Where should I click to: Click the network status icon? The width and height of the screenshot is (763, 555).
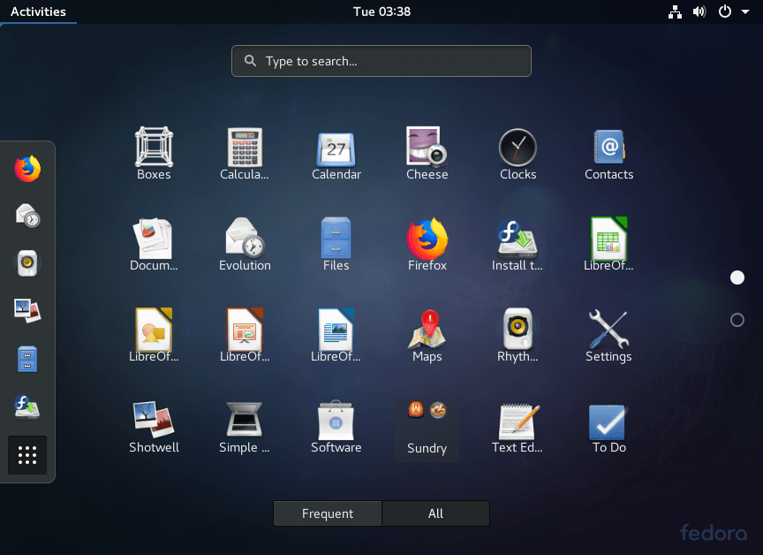point(675,11)
